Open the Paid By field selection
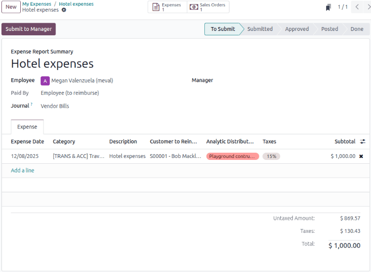 70,93
